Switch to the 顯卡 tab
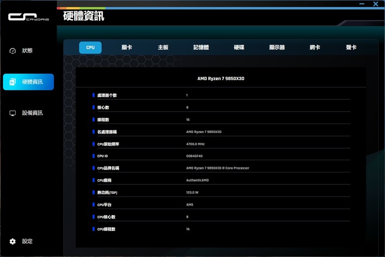The image size is (385, 257). [127, 47]
